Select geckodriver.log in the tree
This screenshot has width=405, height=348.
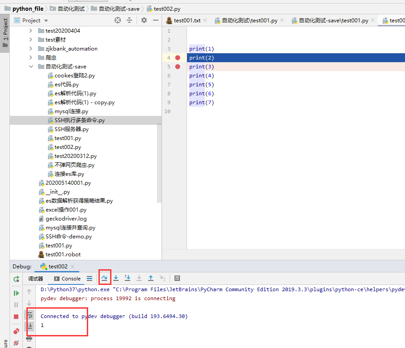click(x=66, y=219)
